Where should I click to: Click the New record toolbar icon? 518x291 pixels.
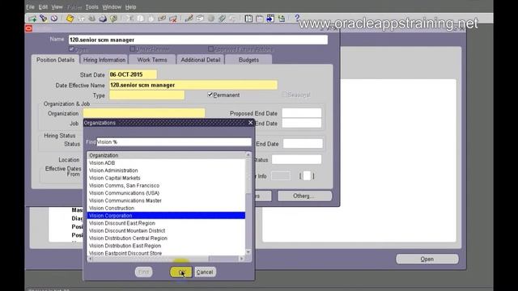[x=32, y=19]
